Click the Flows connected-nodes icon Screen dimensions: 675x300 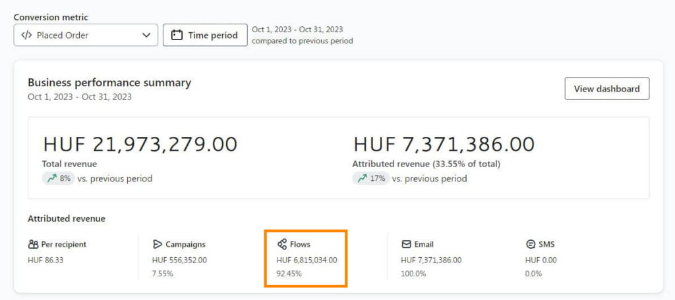282,244
